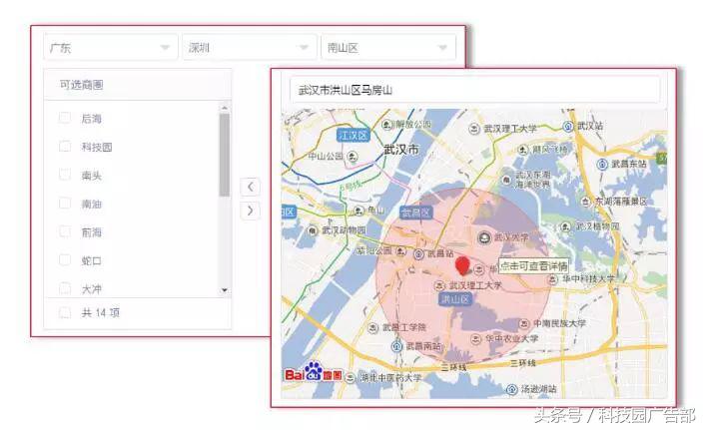The height and width of the screenshot is (430, 706).
Task: Click the 武汉植物园 marker
Action: coord(566,226)
